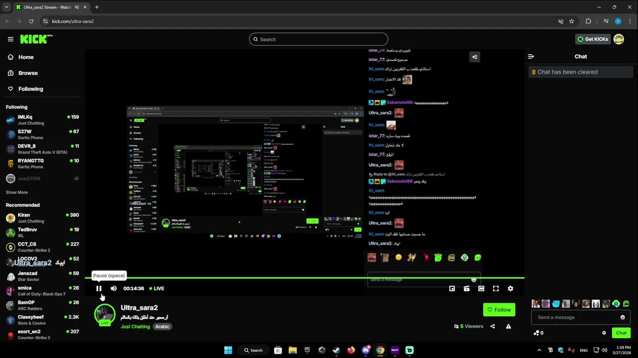The width and height of the screenshot is (638, 358).
Task: Toggle theater mode in the player
Action: pyautogui.click(x=481, y=288)
